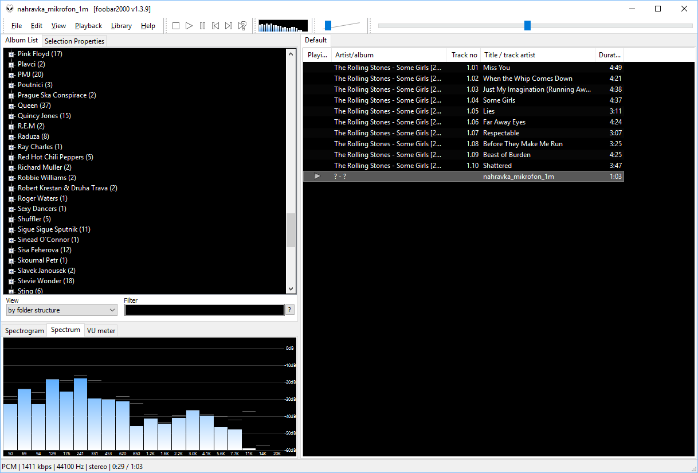The image size is (698, 473).
Task: Select the Default playlist tab
Action: point(316,40)
